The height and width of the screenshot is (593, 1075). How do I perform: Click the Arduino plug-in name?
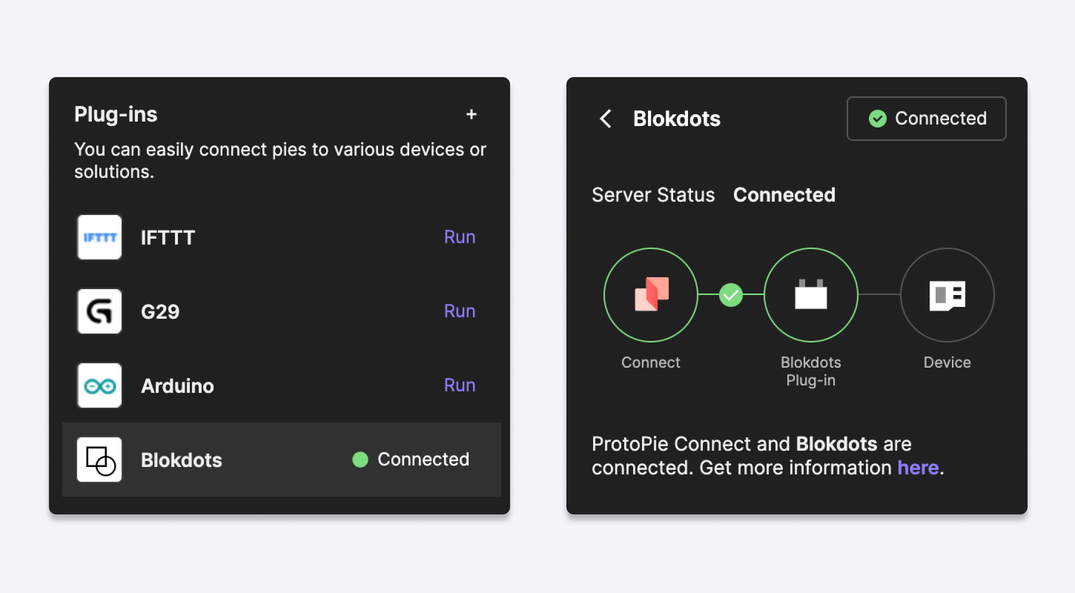pos(177,386)
